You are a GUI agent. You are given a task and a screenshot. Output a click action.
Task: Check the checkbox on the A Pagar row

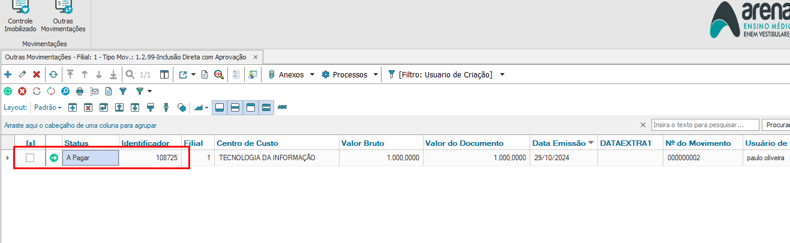click(30, 158)
